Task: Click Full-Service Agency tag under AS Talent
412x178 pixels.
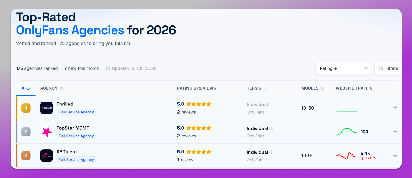Action: point(76,160)
